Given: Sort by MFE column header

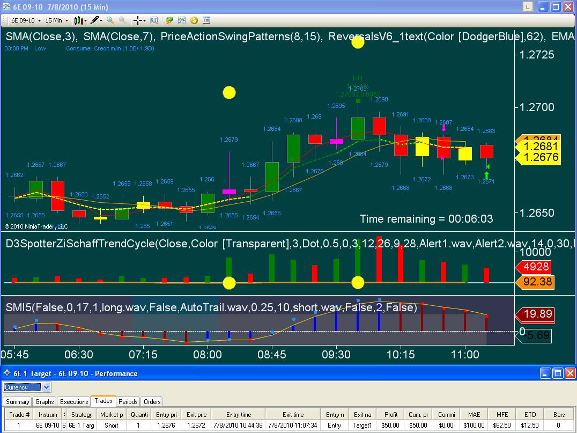Looking at the screenshot, I should click(x=502, y=415).
